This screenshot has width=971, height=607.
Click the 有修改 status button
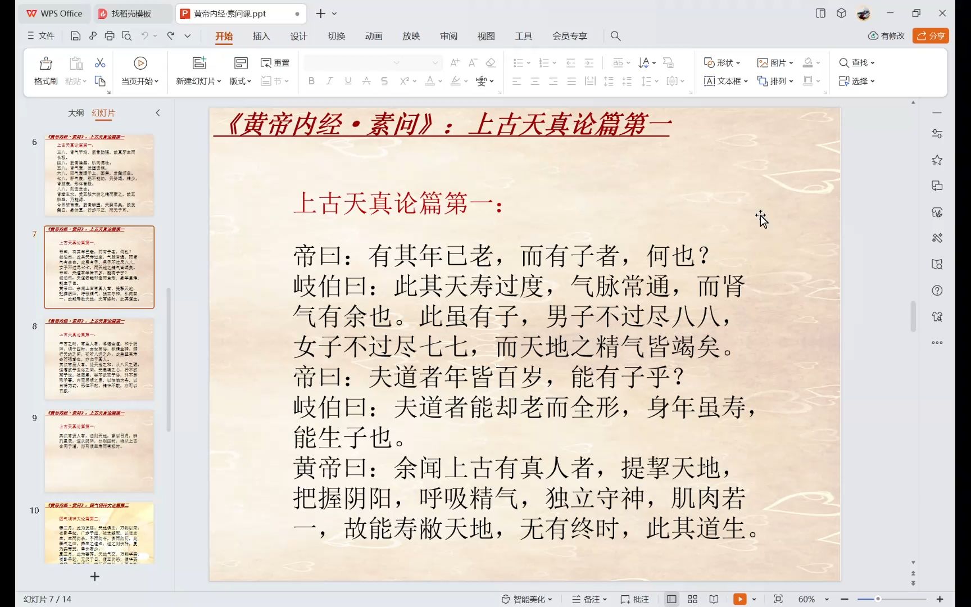(886, 36)
